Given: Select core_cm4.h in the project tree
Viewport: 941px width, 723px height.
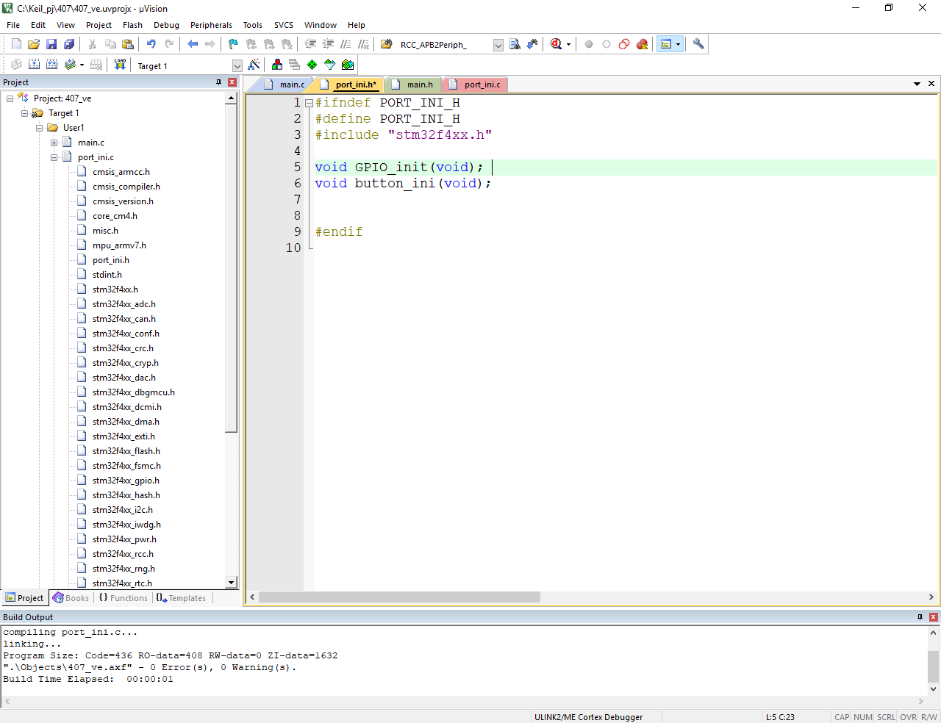Looking at the screenshot, I should pos(115,216).
